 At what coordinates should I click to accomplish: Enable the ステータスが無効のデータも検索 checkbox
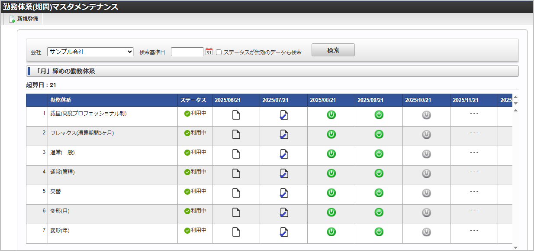(219, 52)
